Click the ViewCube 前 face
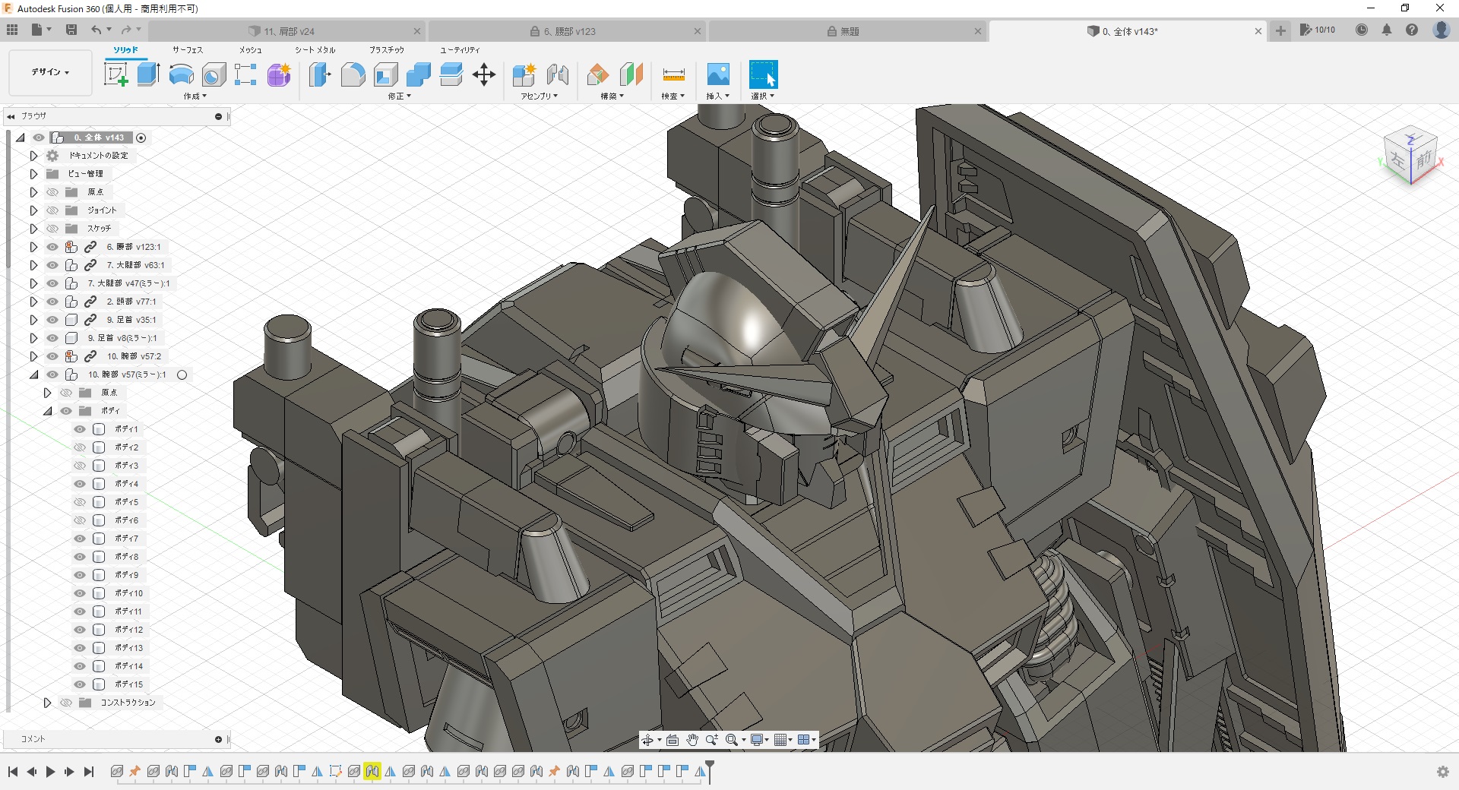The height and width of the screenshot is (790, 1459). click(1422, 159)
